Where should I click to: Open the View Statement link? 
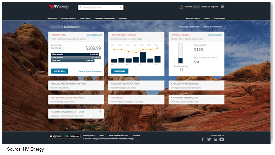pyautogui.click(x=94, y=35)
